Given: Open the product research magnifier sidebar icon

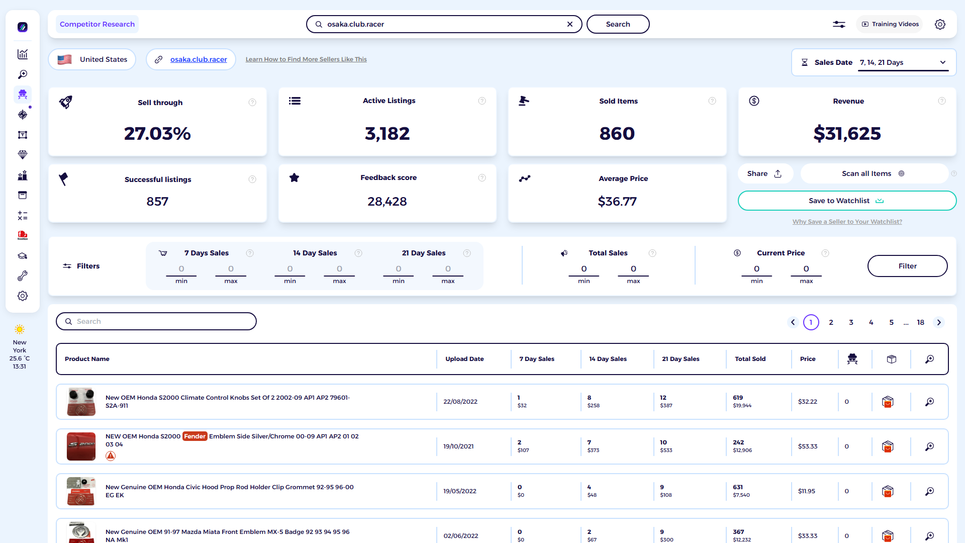Looking at the screenshot, I should tap(23, 74).
